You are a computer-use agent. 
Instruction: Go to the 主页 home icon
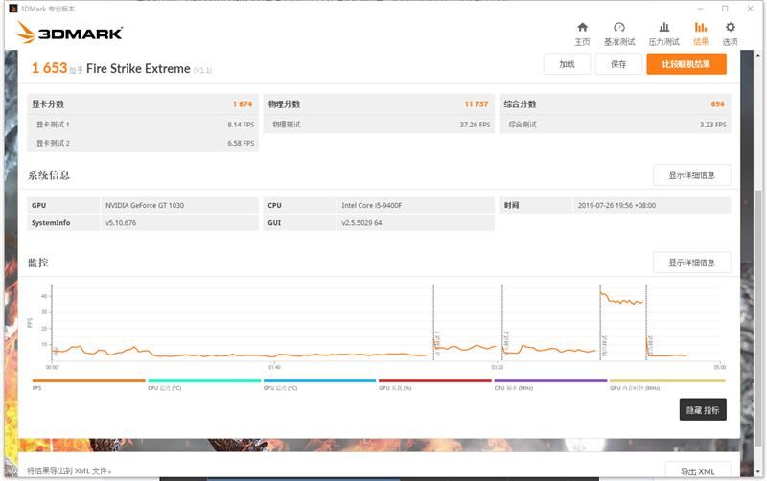[582, 27]
